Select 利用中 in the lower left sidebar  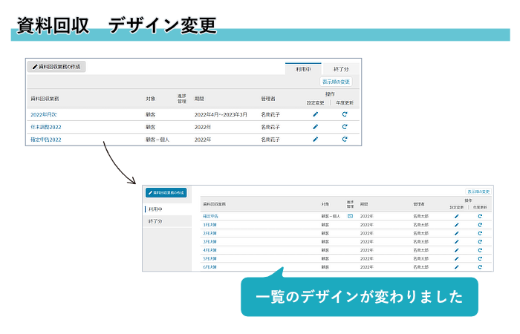(x=156, y=209)
